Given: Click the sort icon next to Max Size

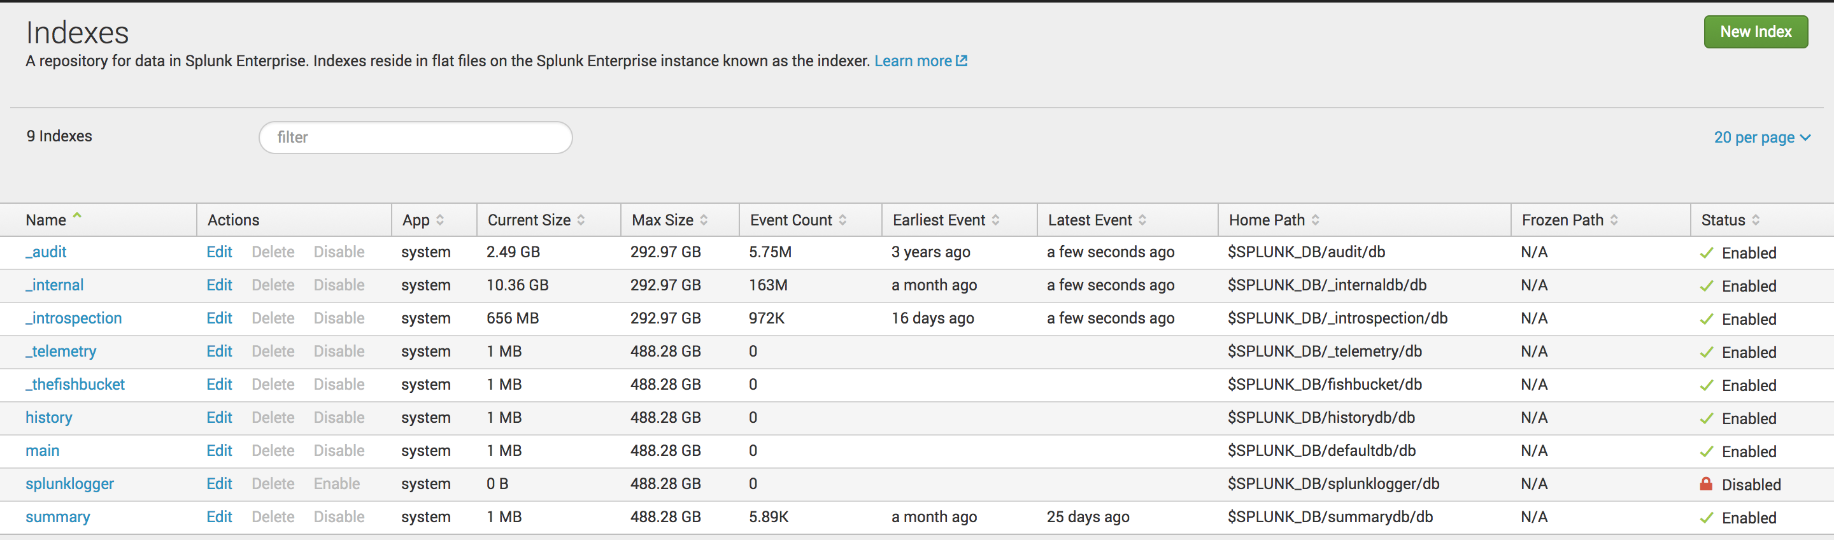Looking at the screenshot, I should 704,220.
